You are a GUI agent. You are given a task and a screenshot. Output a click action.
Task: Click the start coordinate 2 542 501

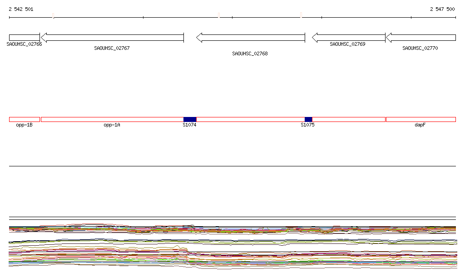(x=21, y=9)
